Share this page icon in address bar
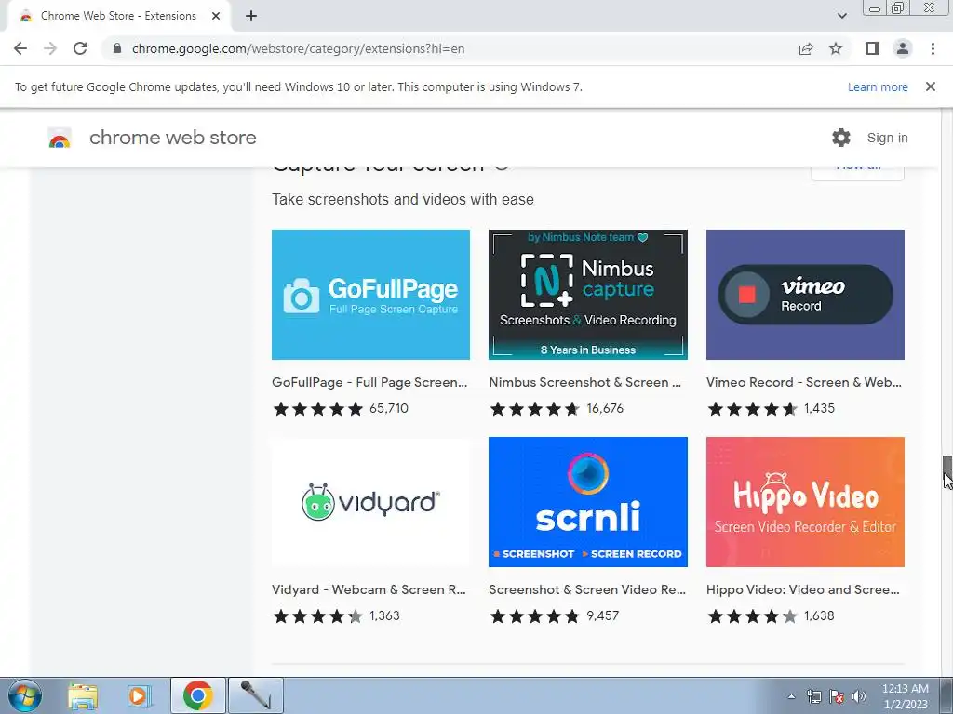 click(806, 48)
